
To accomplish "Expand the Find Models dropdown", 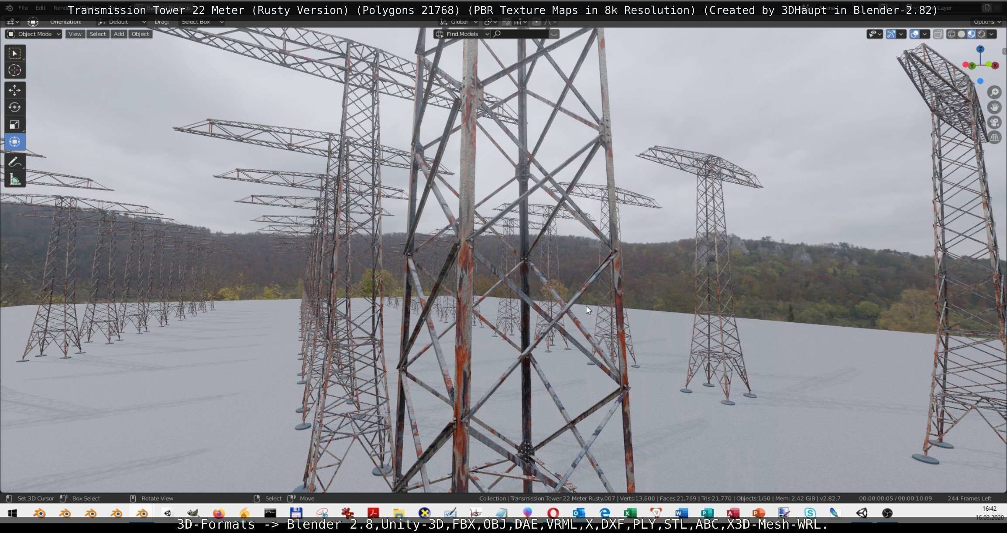I will (462, 34).
